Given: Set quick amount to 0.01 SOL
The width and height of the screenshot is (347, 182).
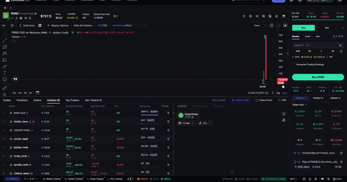Looking at the screenshot, I should click(x=298, y=51).
